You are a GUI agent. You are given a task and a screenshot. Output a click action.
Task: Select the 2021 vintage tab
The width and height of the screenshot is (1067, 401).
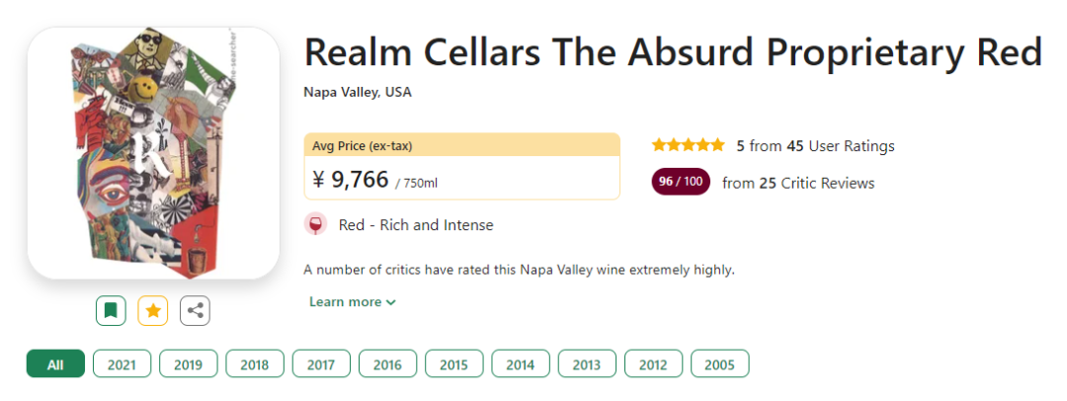pyautogui.click(x=122, y=363)
